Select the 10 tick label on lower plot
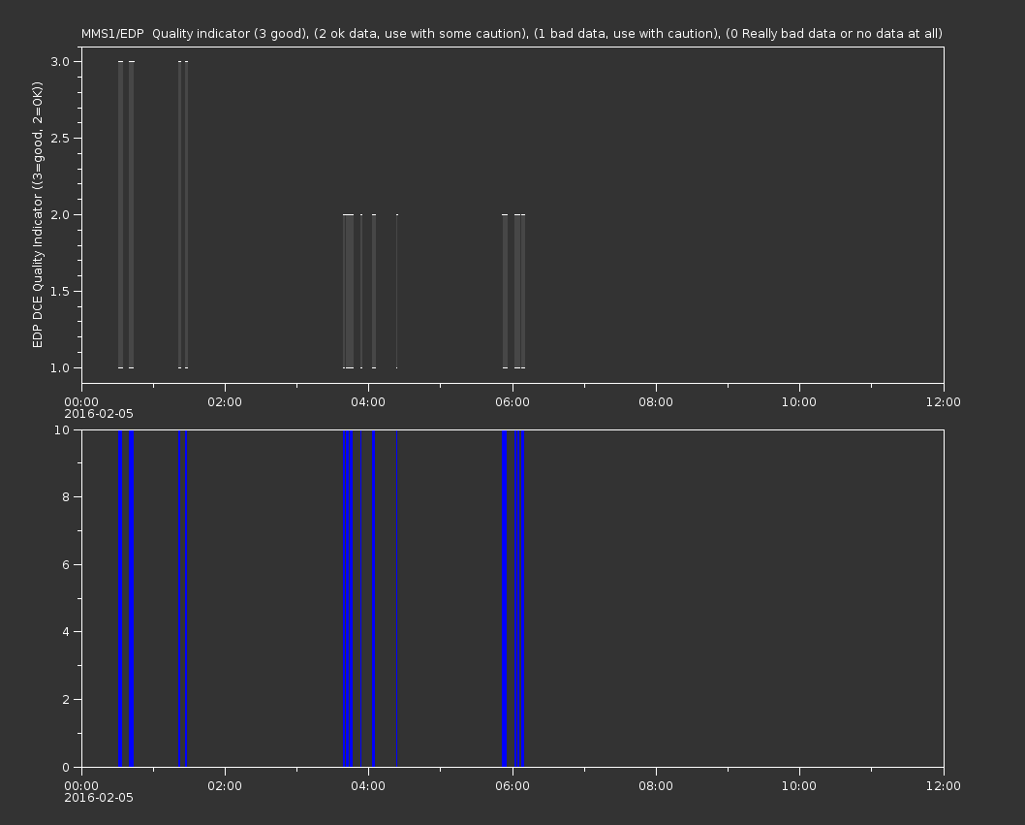 coord(62,429)
